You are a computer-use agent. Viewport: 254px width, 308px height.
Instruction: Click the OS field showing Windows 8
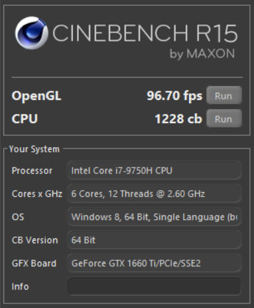(x=154, y=217)
